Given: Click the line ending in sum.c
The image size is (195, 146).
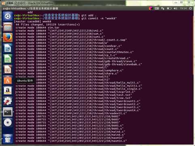Looking at the screenshot, I should [x=59, y=34].
